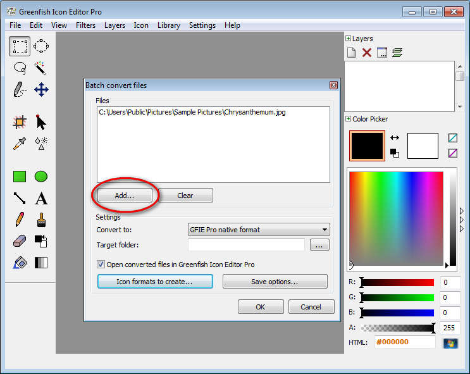
Task: Click the black foreground color swatch
Action: 367,146
